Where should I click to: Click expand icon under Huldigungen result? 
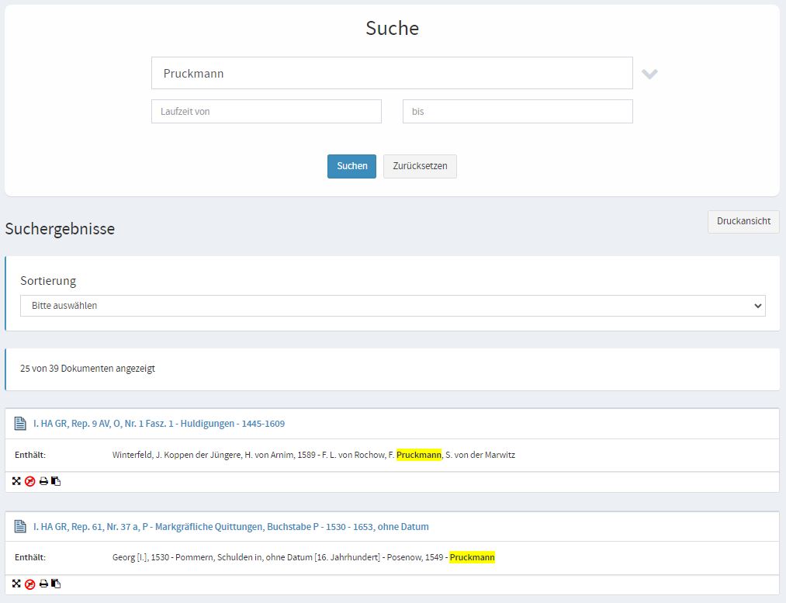point(16,481)
